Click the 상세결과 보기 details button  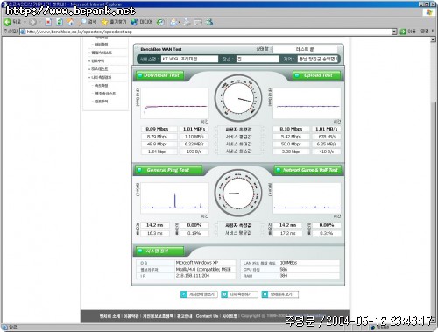pos(280,294)
